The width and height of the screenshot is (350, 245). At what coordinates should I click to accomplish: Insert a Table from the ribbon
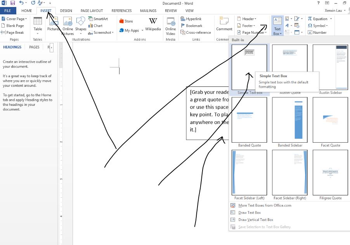(x=38, y=24)
